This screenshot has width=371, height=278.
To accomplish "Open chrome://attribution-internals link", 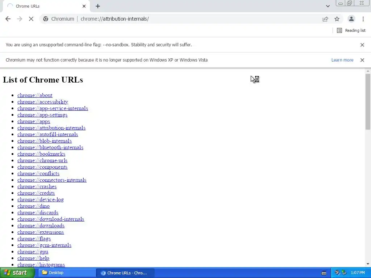I will click(51, 128).
